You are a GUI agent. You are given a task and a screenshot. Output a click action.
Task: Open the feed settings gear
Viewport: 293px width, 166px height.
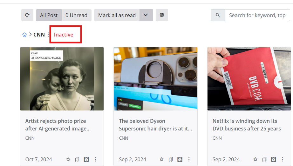pos(162,15)
